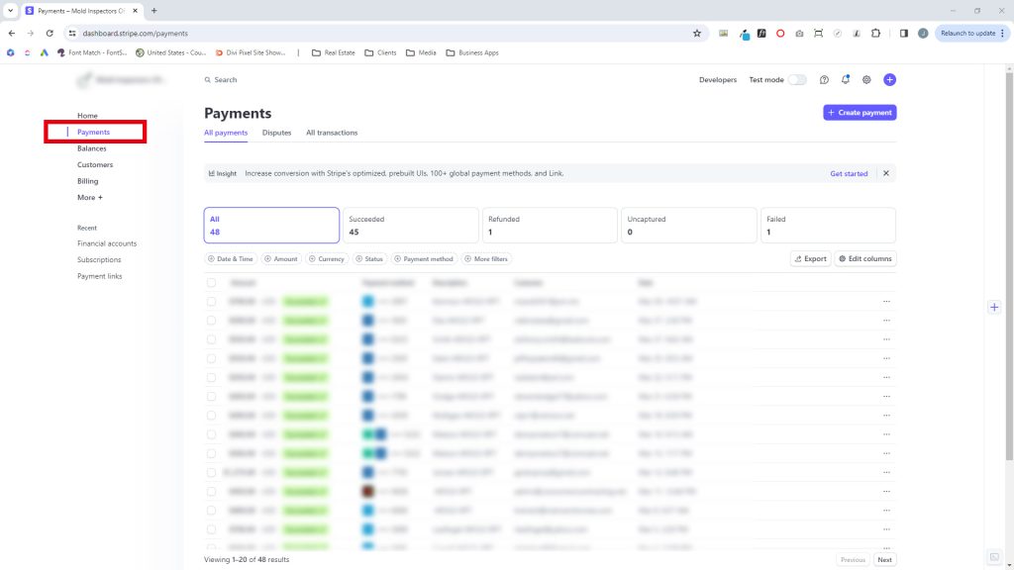Open the More filters chip
The image size is (1014, 570).
486,258
